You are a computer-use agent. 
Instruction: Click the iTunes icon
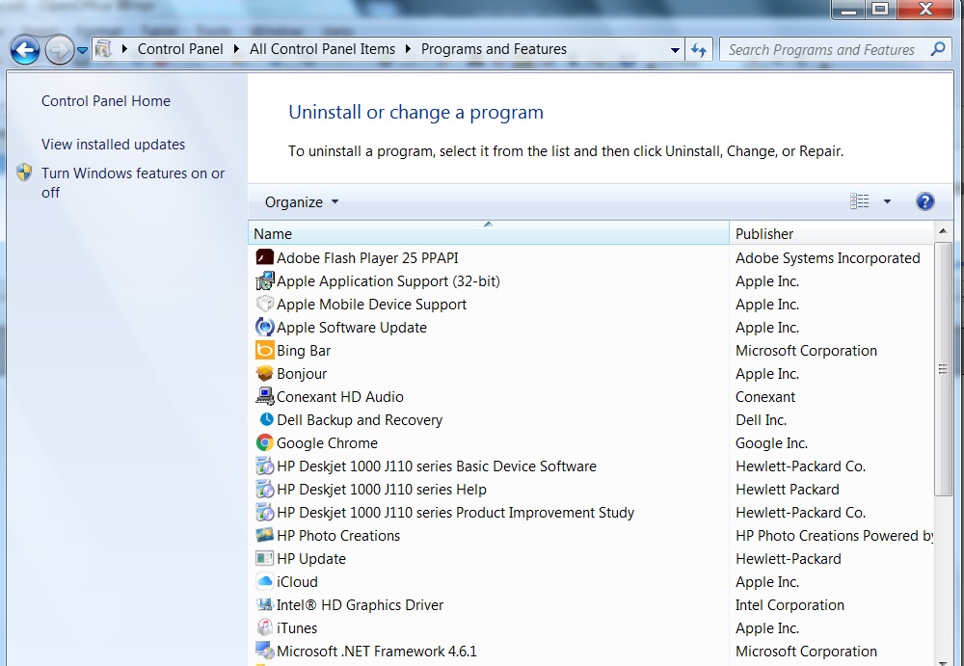pyautogui.click(x=264, y=627)
